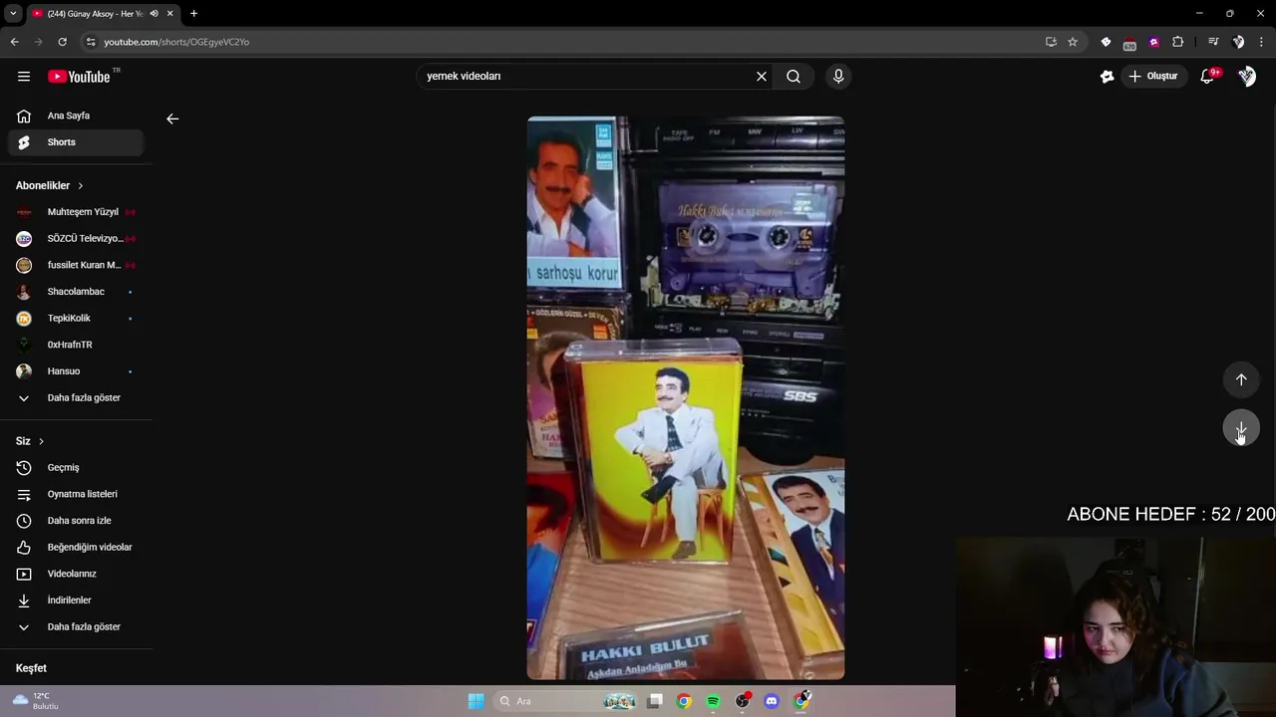Viewport: 1276px width, 717px height.
Task: Open Spotify from the taskbar
Action: tap(713, 701)
